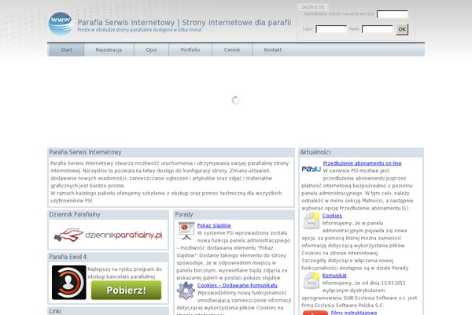Image resolution: width=472 pixels, height=315 pixels.
Task: Open Przedłużenie abonamentu on-line link
Action: 362,163
